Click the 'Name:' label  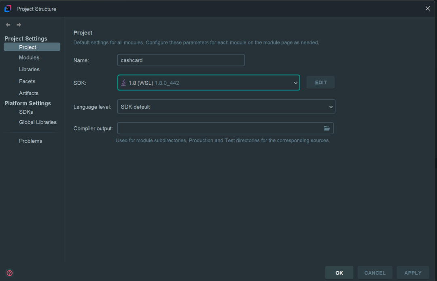[81, 60]
